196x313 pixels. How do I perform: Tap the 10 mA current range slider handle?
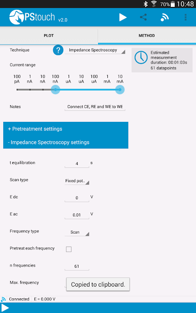coord(120,90)
